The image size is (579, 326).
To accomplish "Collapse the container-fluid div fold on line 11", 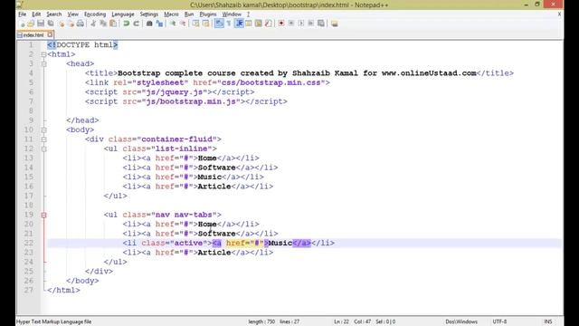I will pos(43,139).
